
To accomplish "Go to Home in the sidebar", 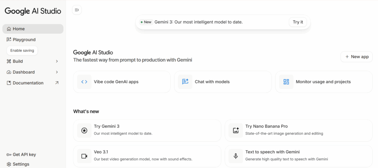I will [33, 29].
